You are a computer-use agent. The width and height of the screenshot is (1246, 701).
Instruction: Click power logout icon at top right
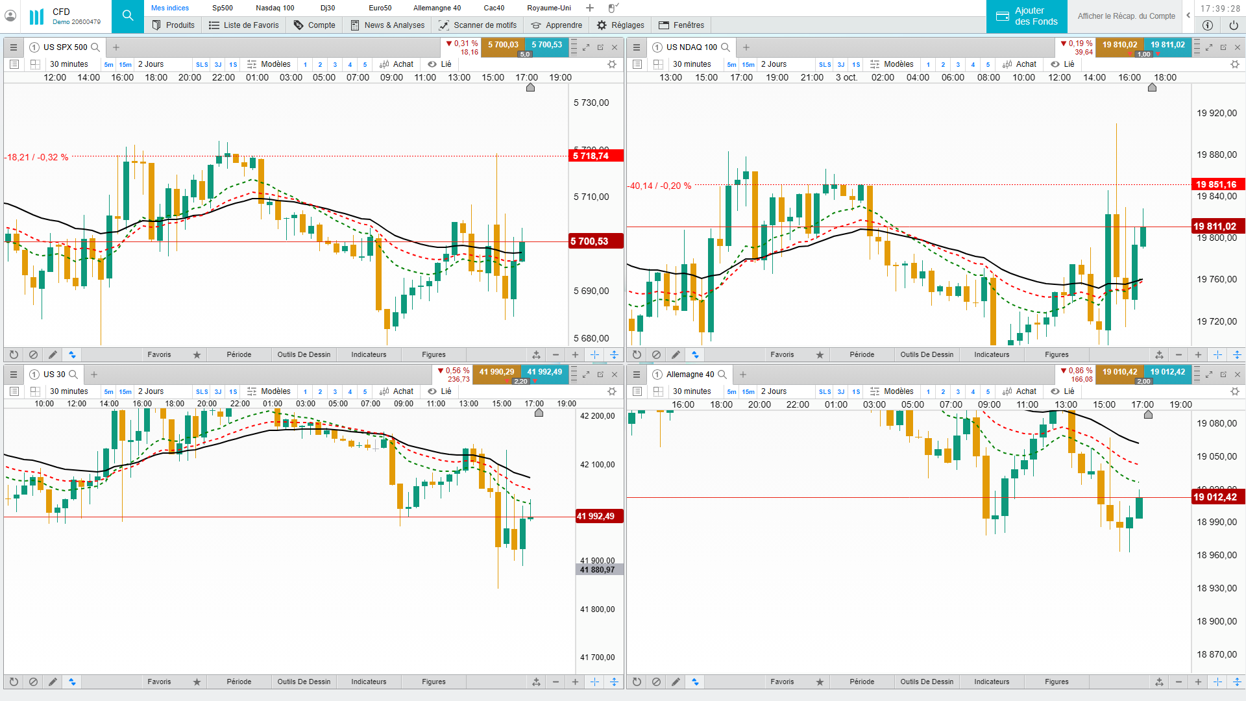[x=1233, y=25]
